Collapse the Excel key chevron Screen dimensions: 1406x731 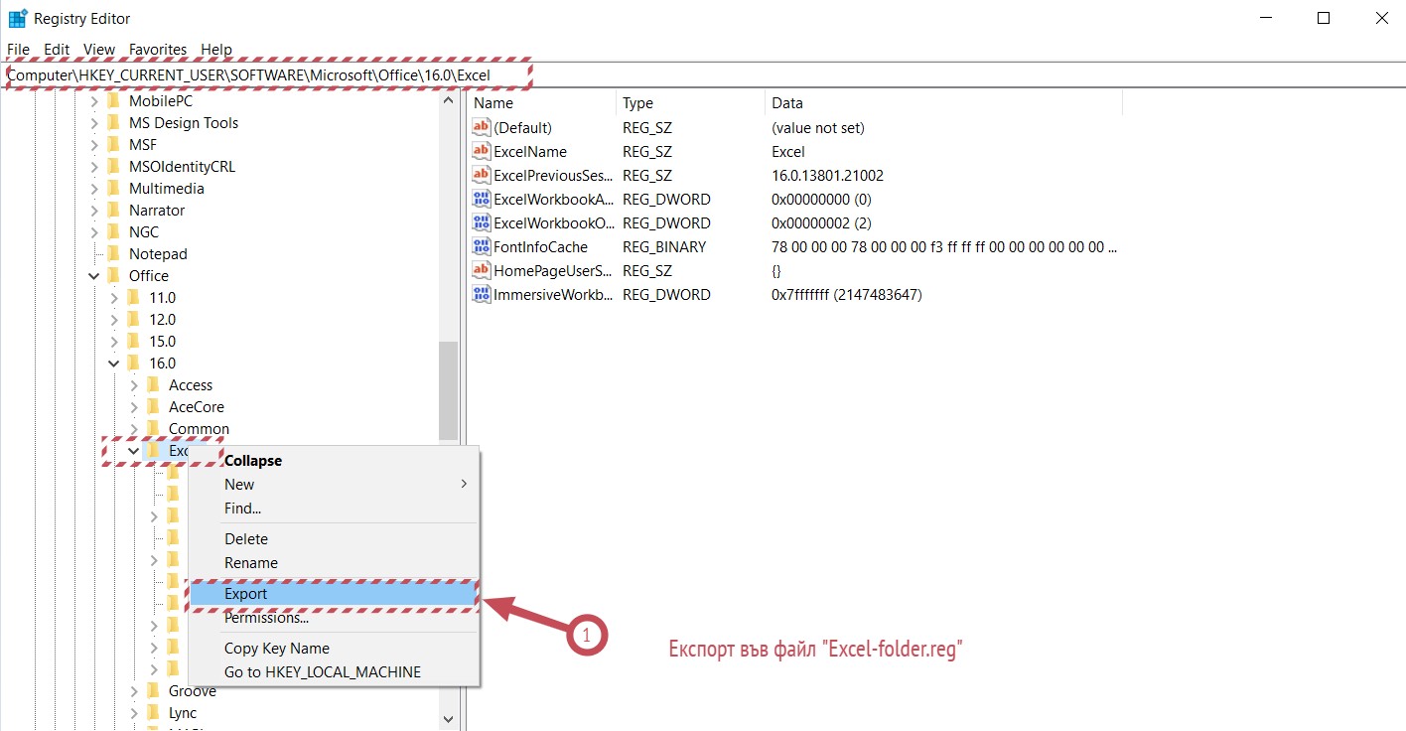pyautogui.click(x=134, y=451)
